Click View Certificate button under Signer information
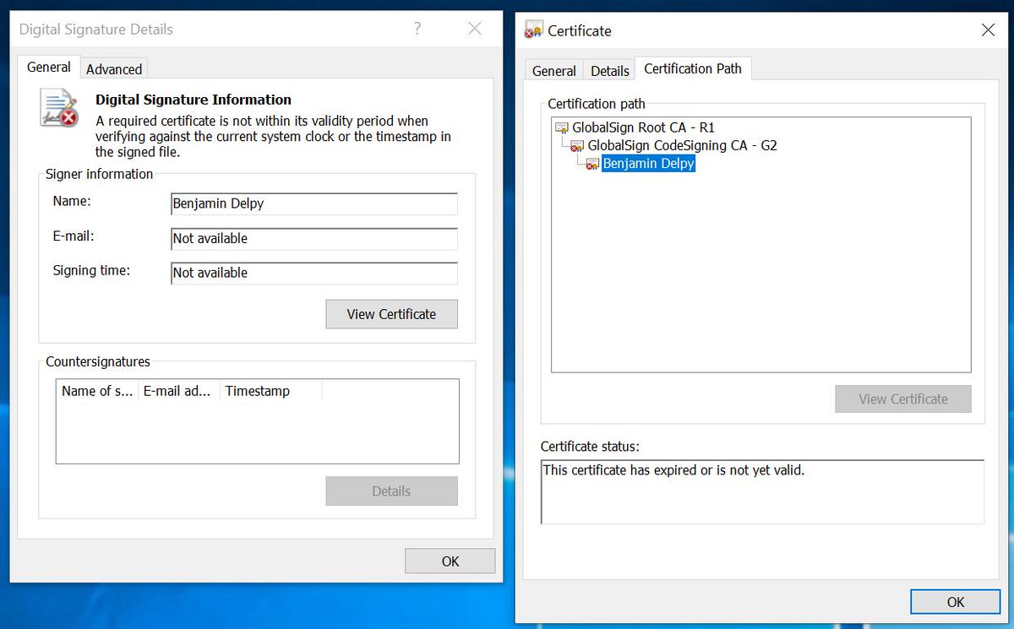1014x629 pixels. click(x=391, y=314)
